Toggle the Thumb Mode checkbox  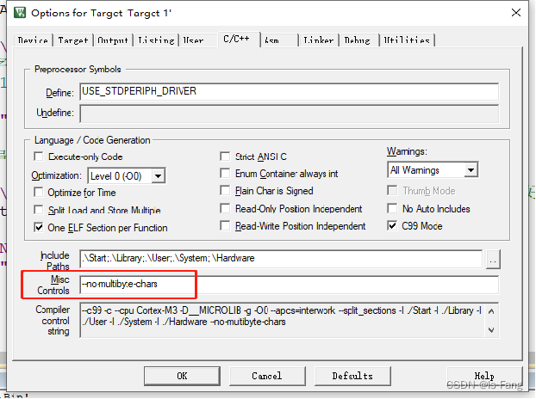pyautogui.click(x=392, y=190)
